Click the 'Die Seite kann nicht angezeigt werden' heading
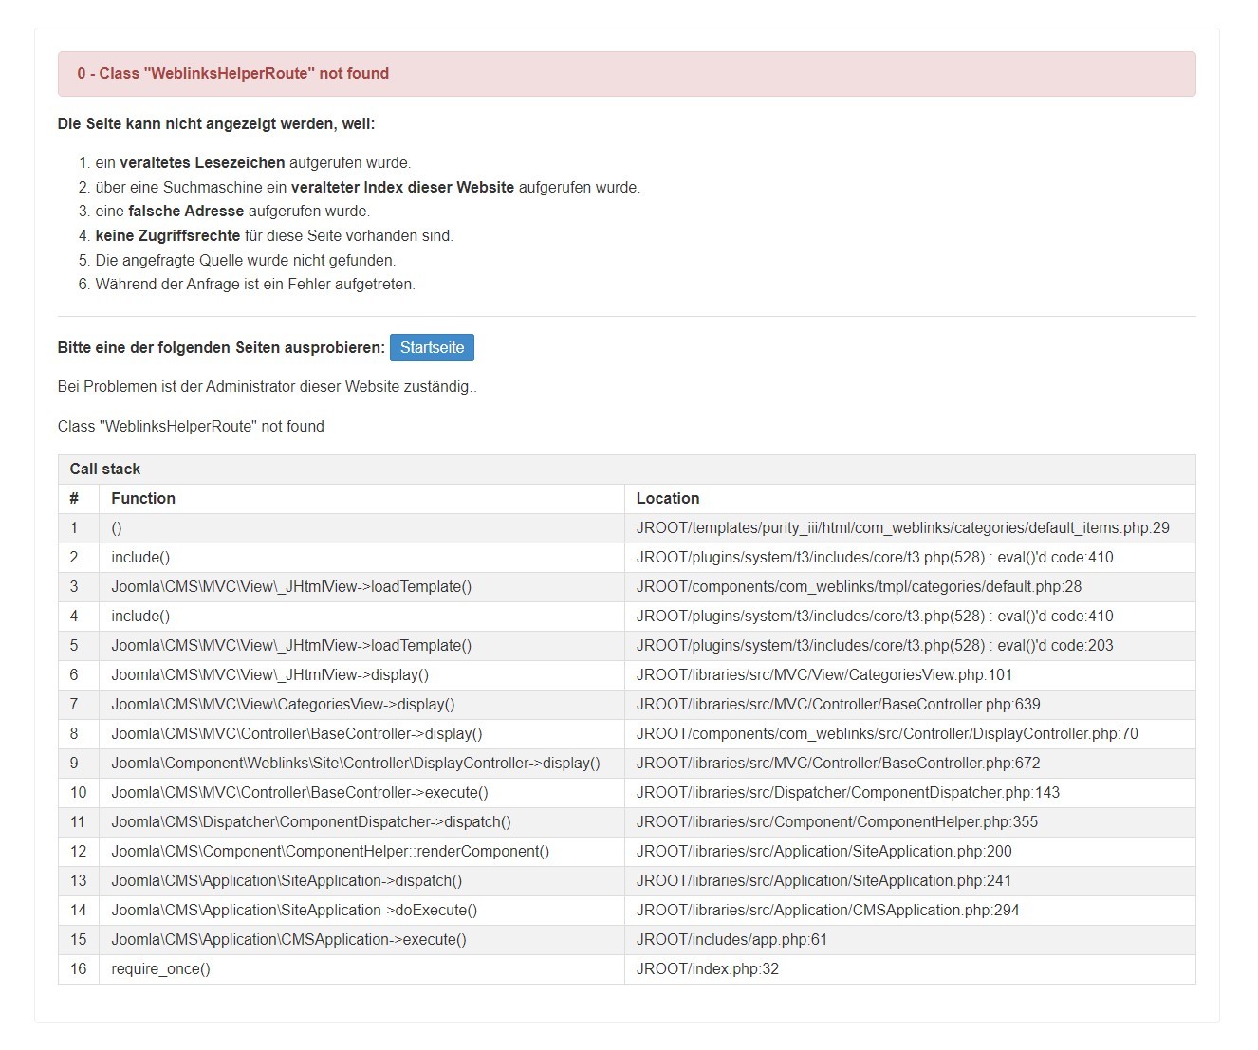 pyautogui.click(x=216, y=123)
